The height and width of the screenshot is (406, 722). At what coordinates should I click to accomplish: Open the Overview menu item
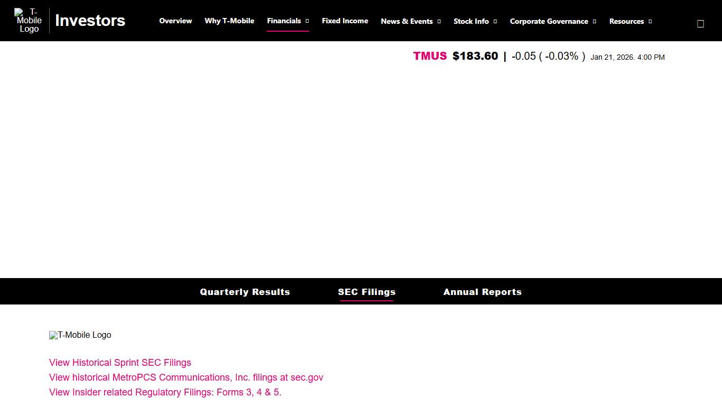click(175, 21)
